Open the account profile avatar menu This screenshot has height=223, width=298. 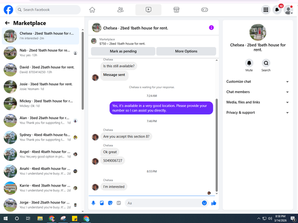click(288, 10)
